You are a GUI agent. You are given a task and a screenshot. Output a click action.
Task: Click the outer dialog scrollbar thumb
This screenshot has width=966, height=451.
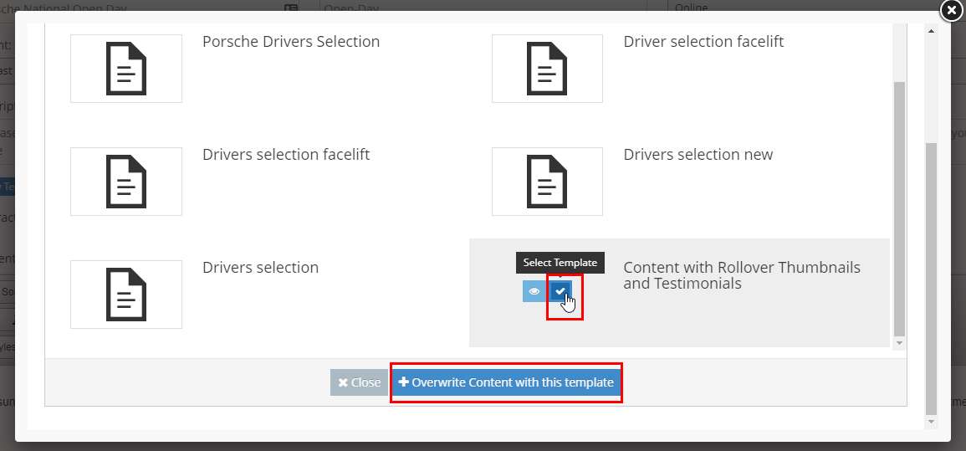931,276
